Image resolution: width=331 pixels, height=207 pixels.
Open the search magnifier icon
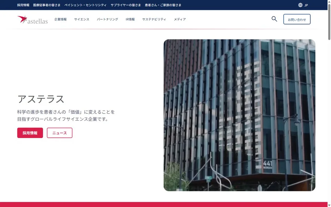274,19
